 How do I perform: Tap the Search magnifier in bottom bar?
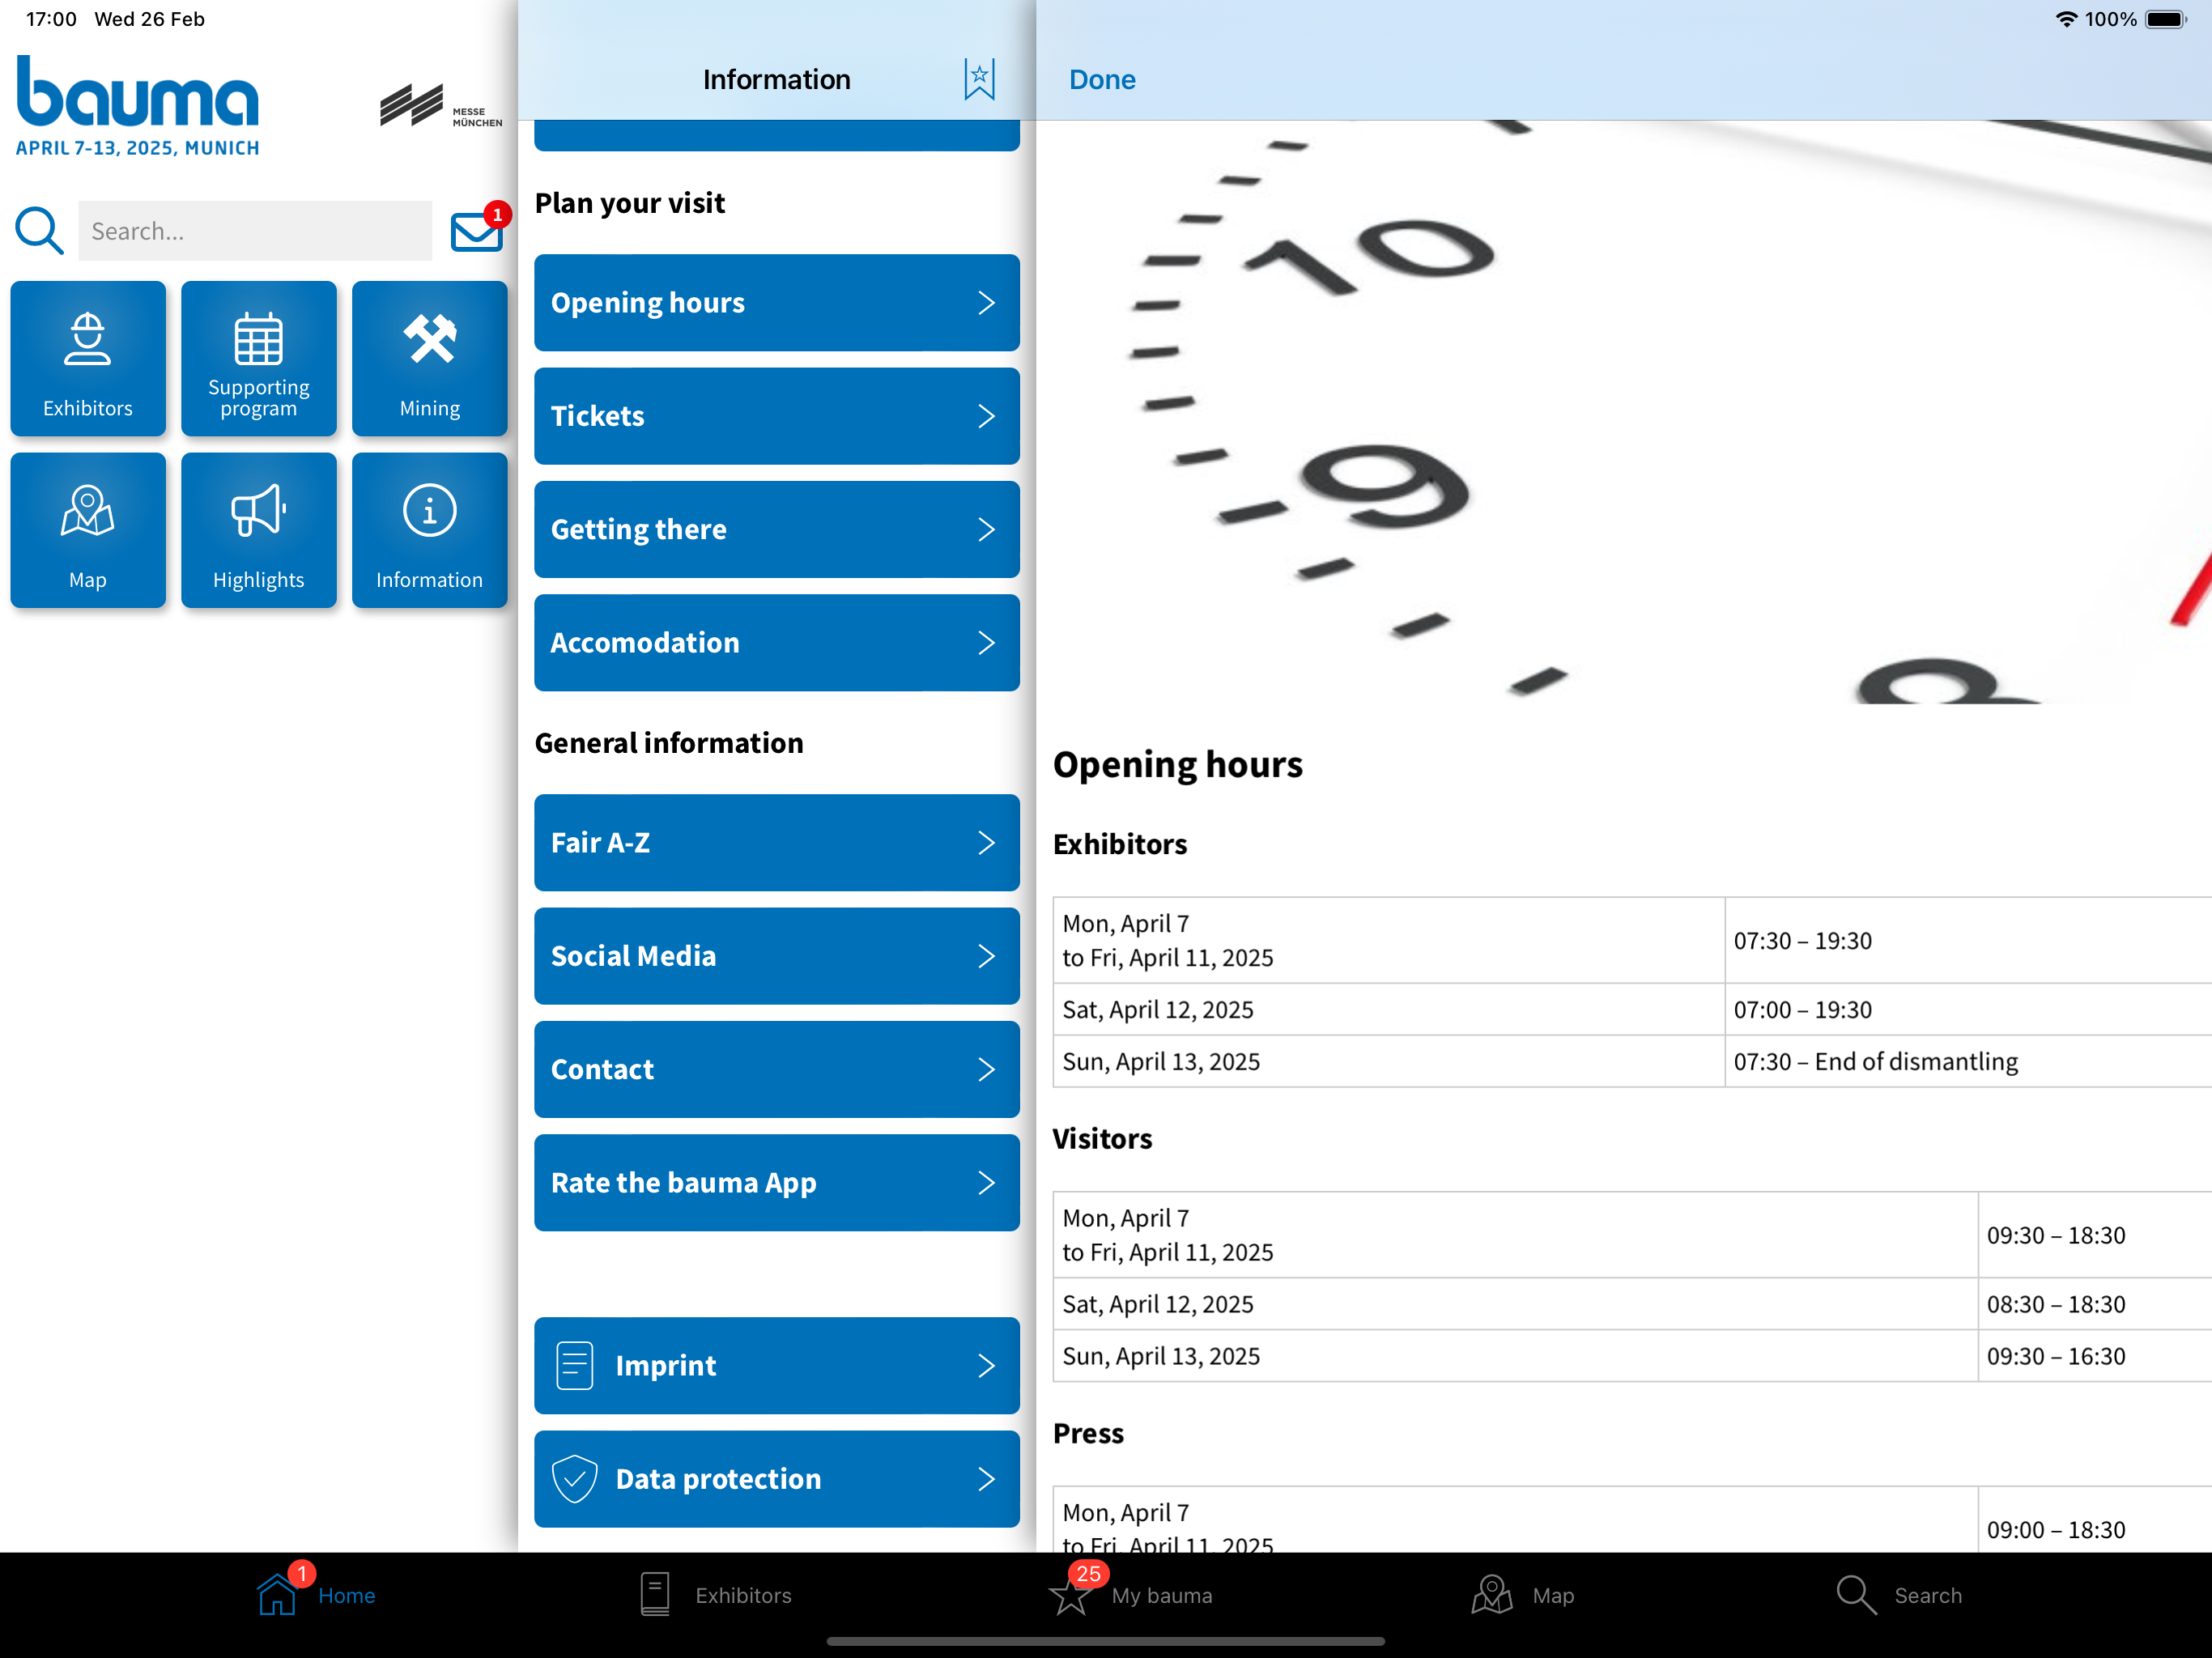[x=1856, y=1595]
